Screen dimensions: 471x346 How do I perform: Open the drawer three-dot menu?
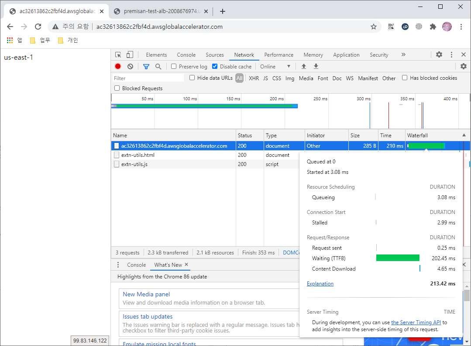(118, 265)
